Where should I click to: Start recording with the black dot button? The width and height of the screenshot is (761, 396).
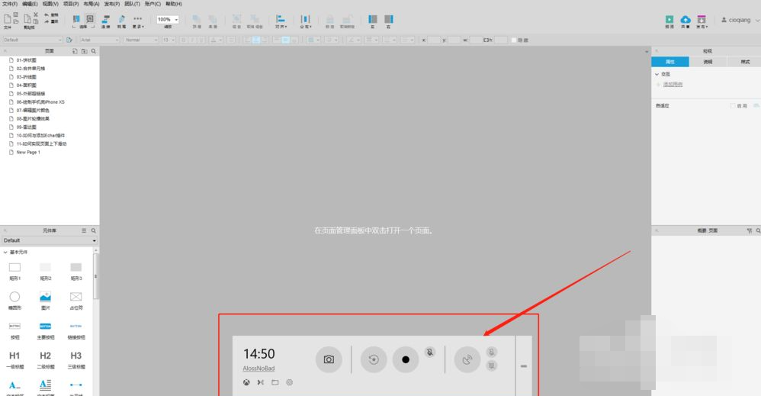coord(406,359)
